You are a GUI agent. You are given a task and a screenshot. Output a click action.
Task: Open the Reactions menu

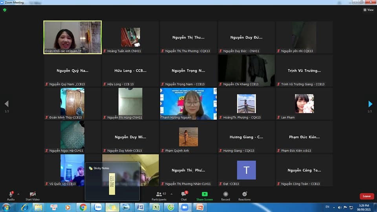pyautogui.click(x=245, y=196)
